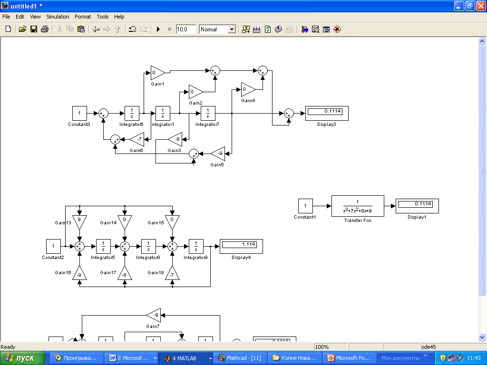
Task: Save the model with the floppy icon
Action: point(34,29)
